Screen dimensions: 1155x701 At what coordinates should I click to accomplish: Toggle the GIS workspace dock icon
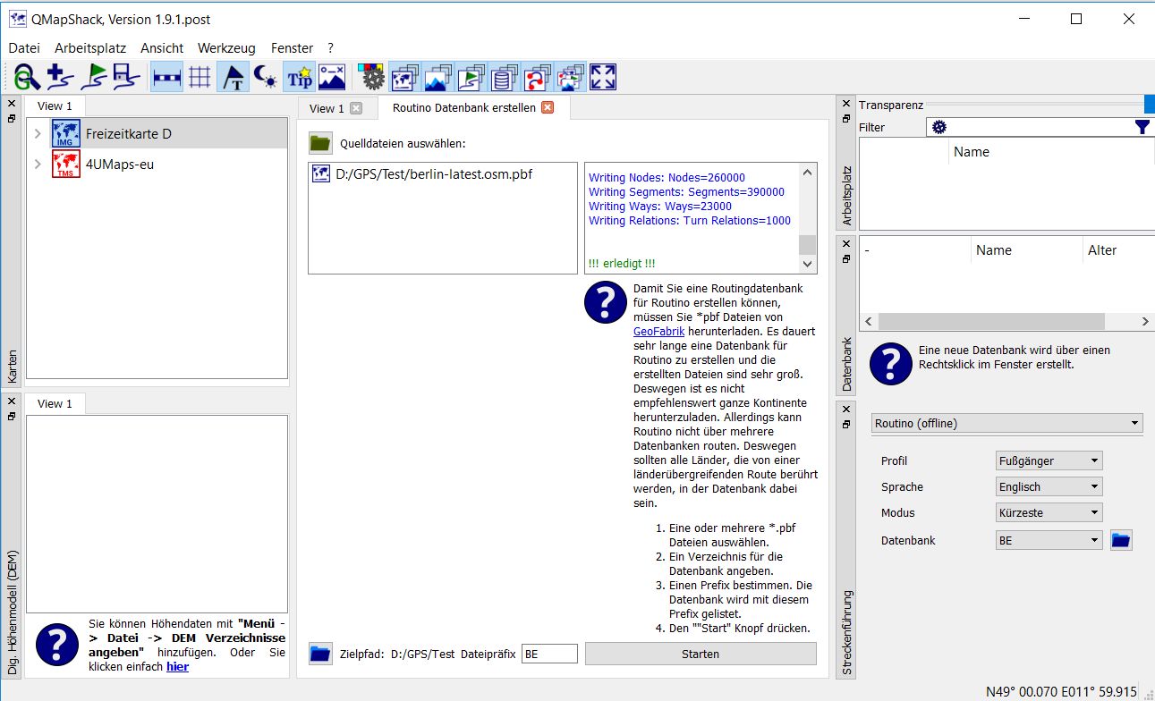(471, 78)
